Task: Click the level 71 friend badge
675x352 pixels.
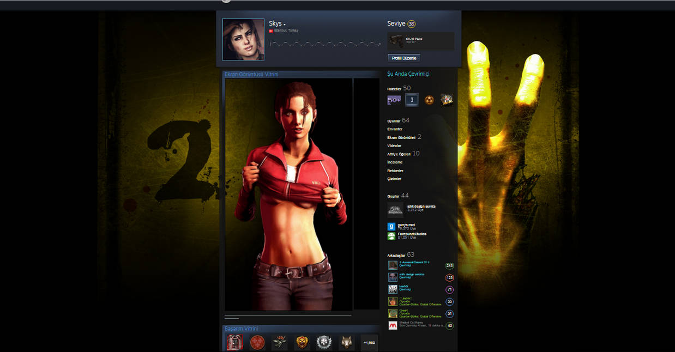Action: pos(449,290)
